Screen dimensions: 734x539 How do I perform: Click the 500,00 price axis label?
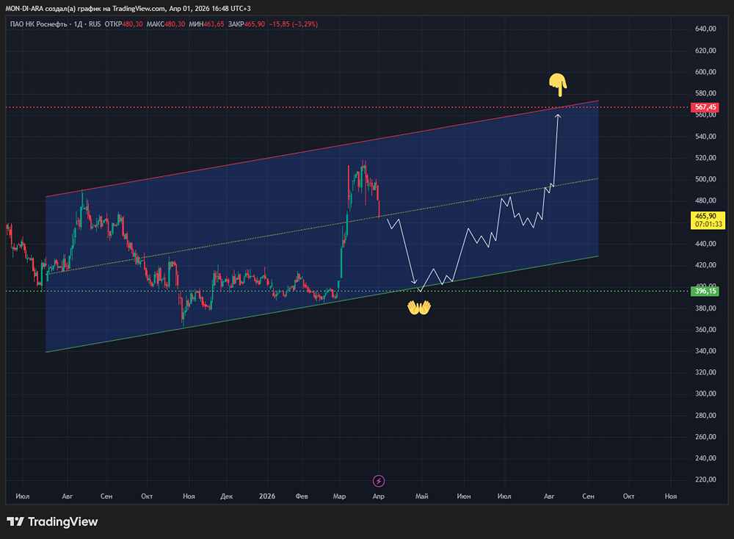point(705,179)
